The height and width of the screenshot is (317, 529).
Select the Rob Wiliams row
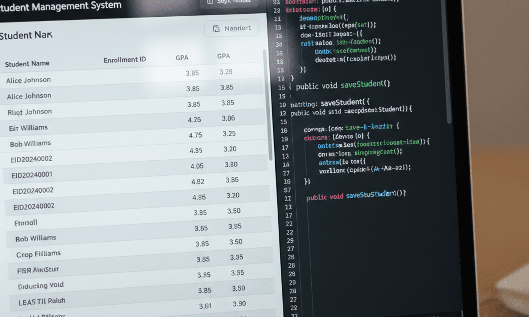click(36, 238)
